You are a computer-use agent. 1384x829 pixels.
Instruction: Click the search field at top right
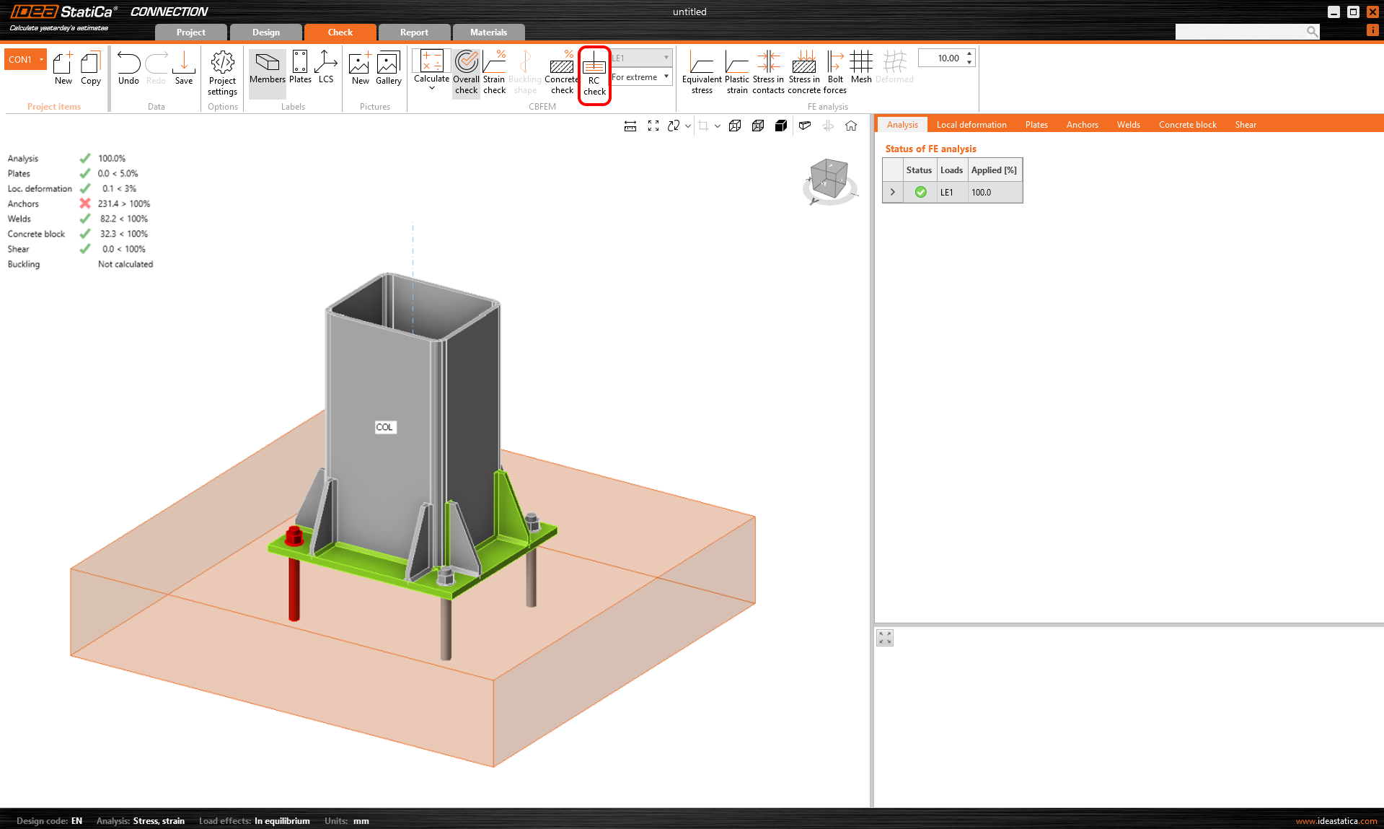click(x=1248, y=31)
